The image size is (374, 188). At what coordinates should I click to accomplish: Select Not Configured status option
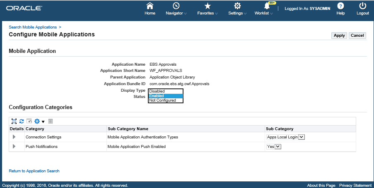click(166, 100)
